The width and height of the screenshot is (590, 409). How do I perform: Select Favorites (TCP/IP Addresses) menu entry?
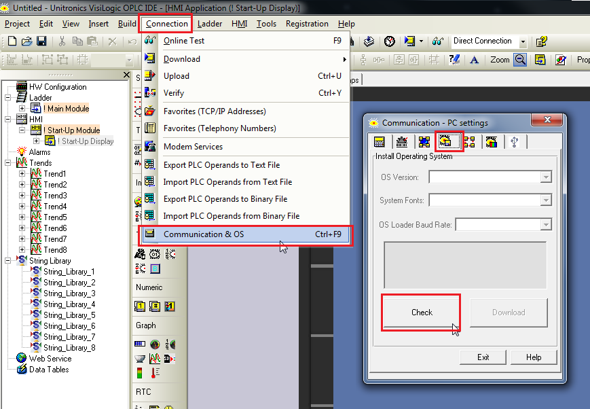(245, 111)
